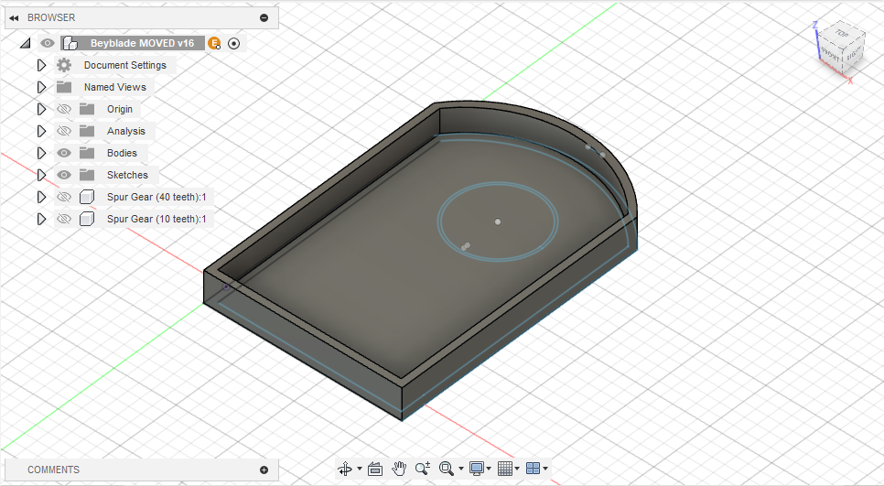This screenshot has height=486, width=884.
Task: Expand the Bodies folder
Action: (x=41, y=154)
